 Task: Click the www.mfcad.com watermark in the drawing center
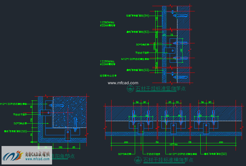click(x=123, y=83)
